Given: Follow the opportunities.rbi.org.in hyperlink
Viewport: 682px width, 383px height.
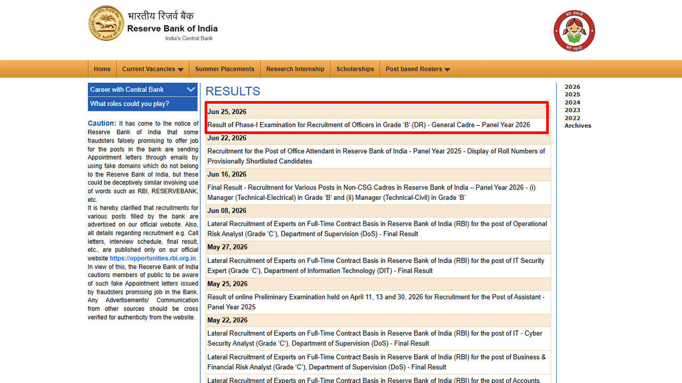Looking at the screenshot, I should [153, 259].
